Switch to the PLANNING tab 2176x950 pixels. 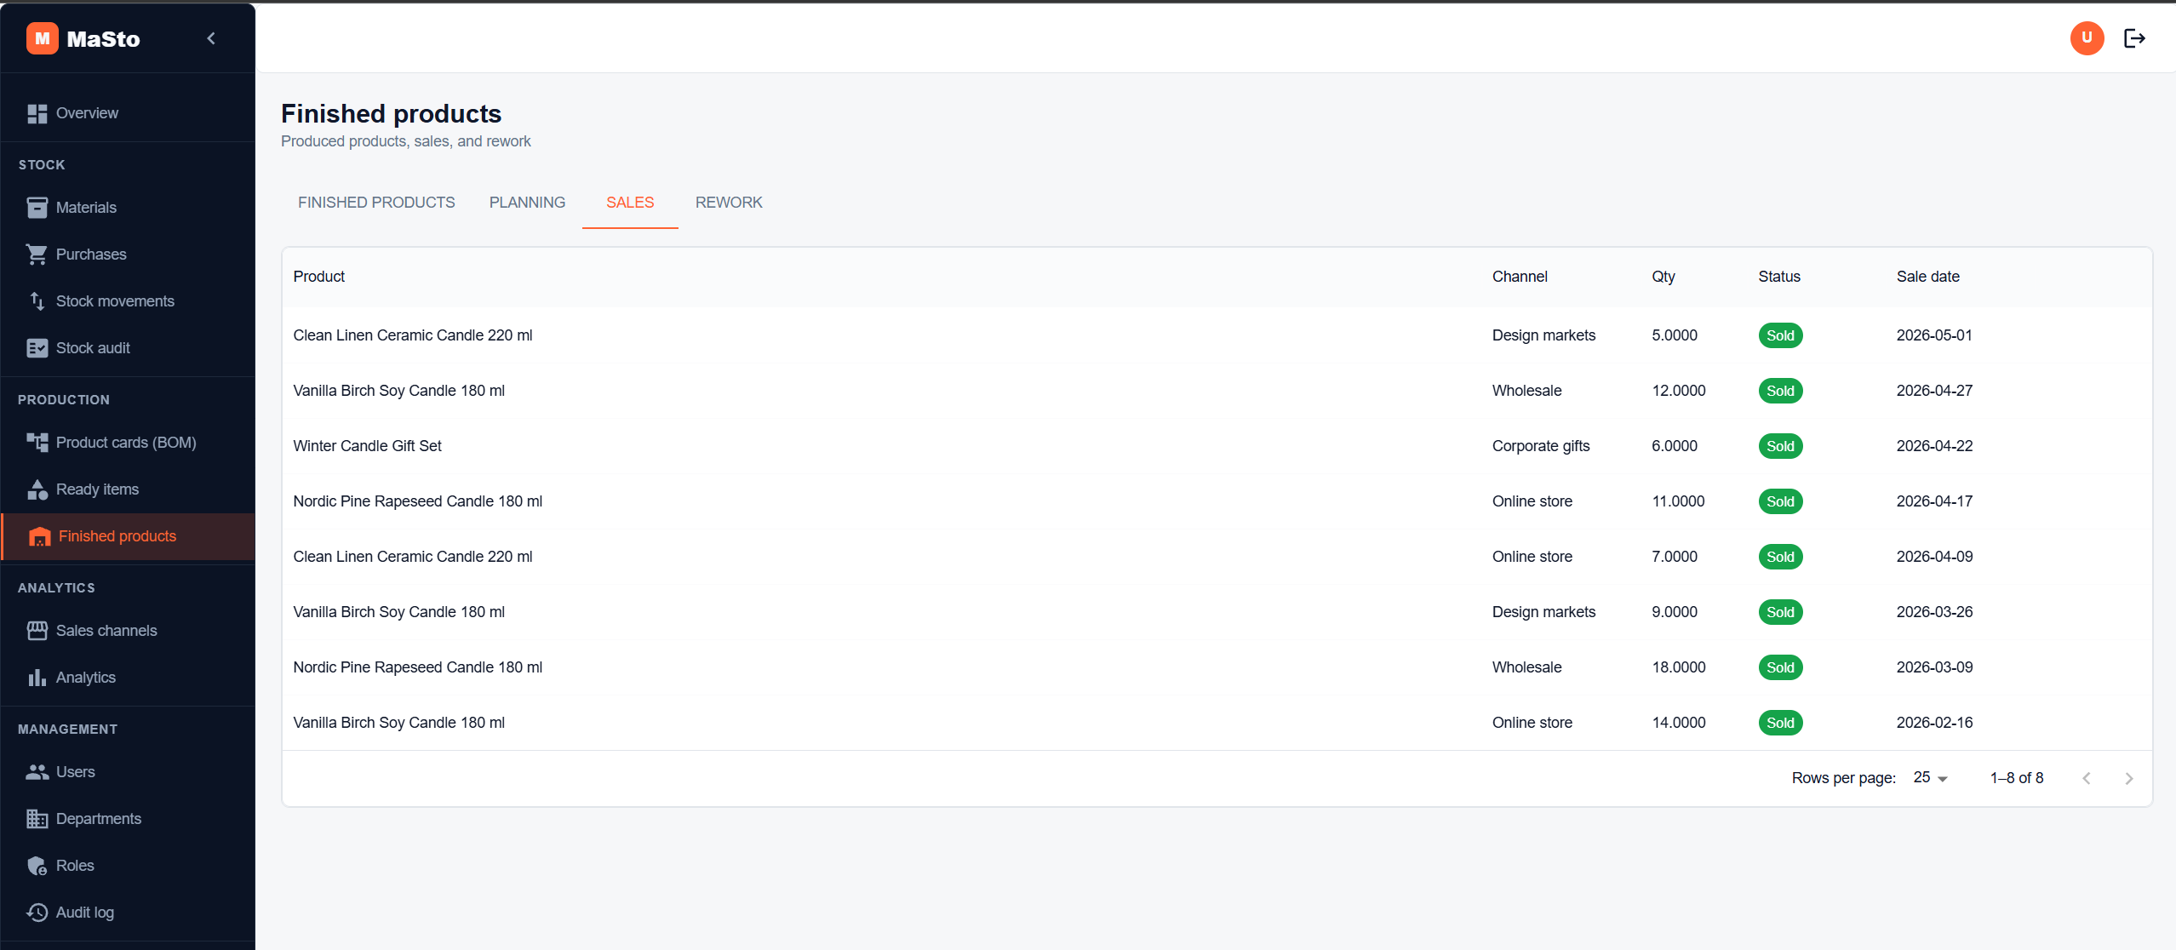click(x=527, y=203)
